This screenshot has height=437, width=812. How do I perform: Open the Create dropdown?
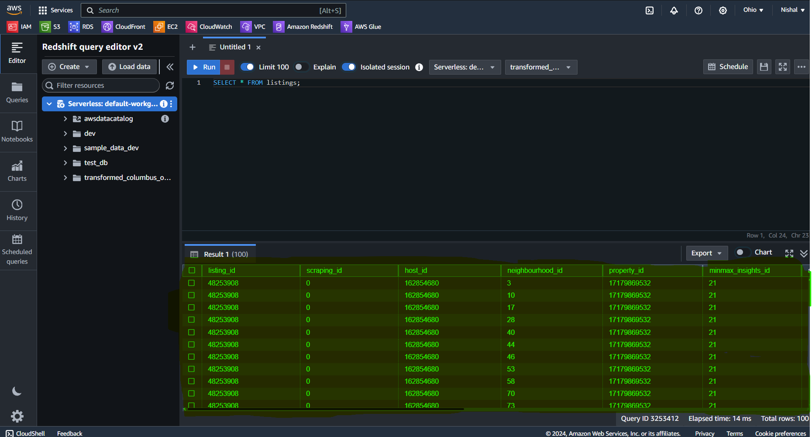pyautogui.click(x=69, y=67)
